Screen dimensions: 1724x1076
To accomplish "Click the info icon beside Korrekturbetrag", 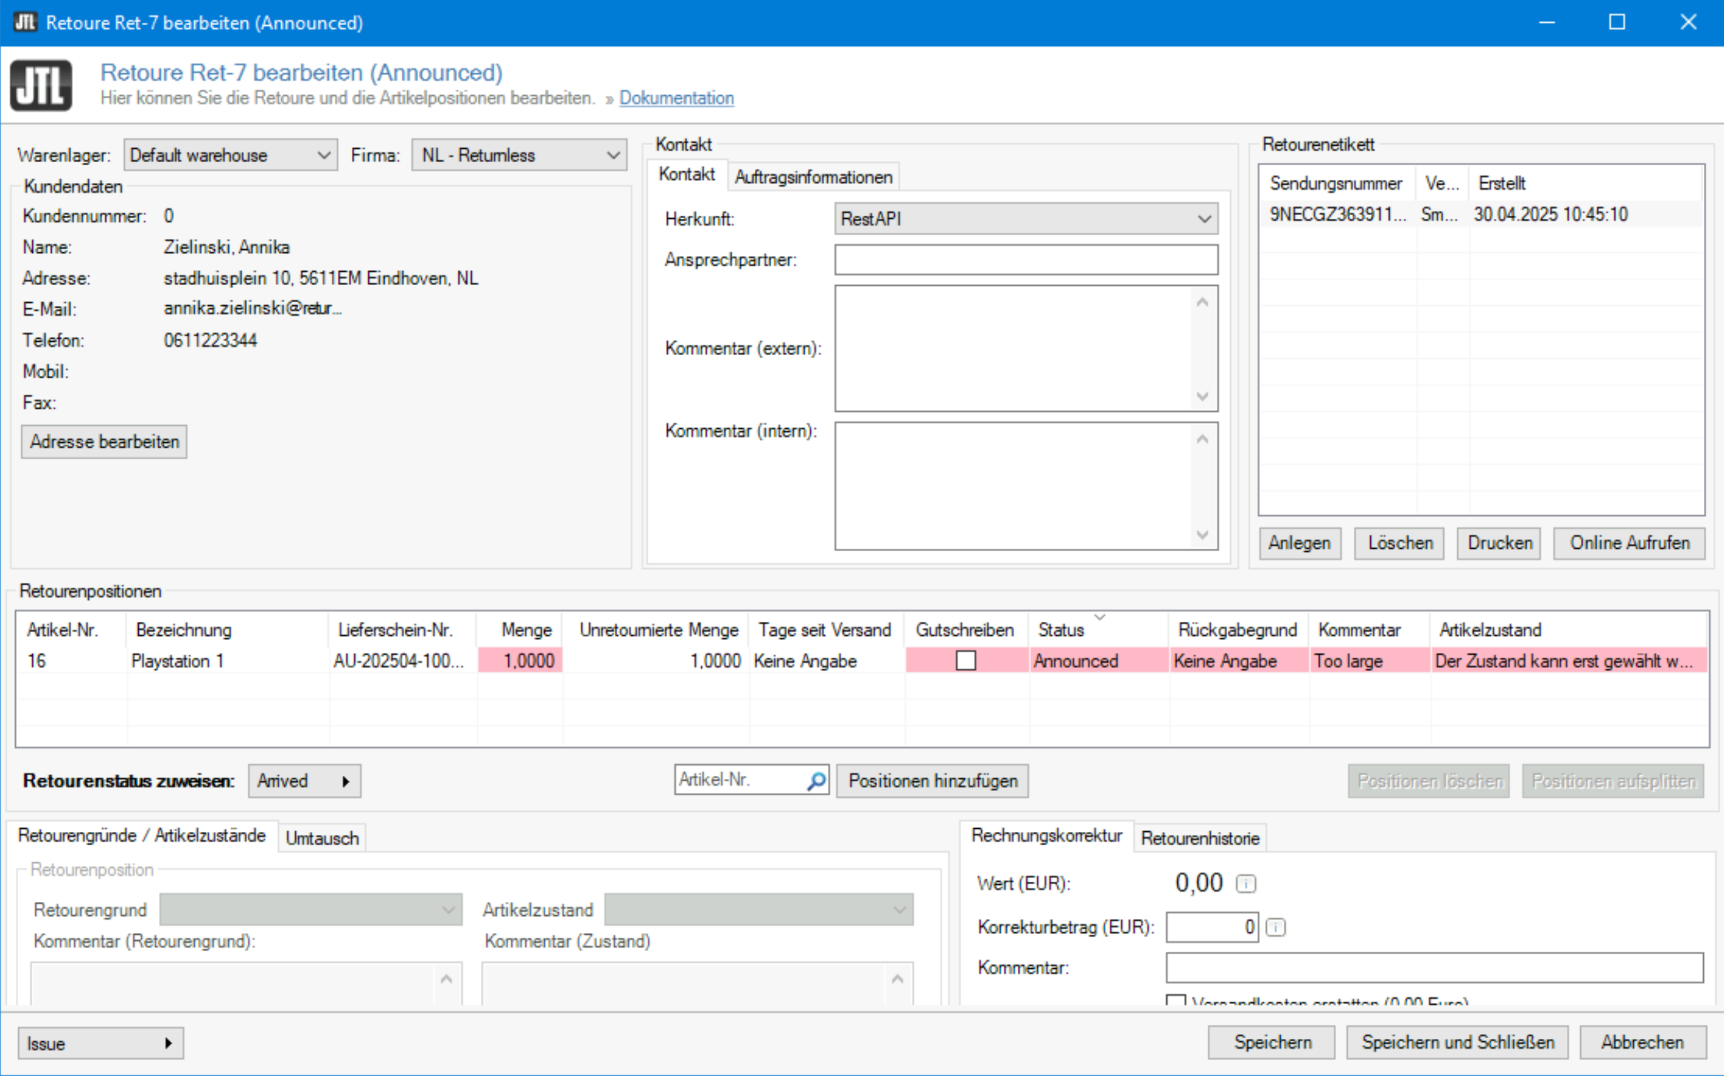I will point(1275,927).
